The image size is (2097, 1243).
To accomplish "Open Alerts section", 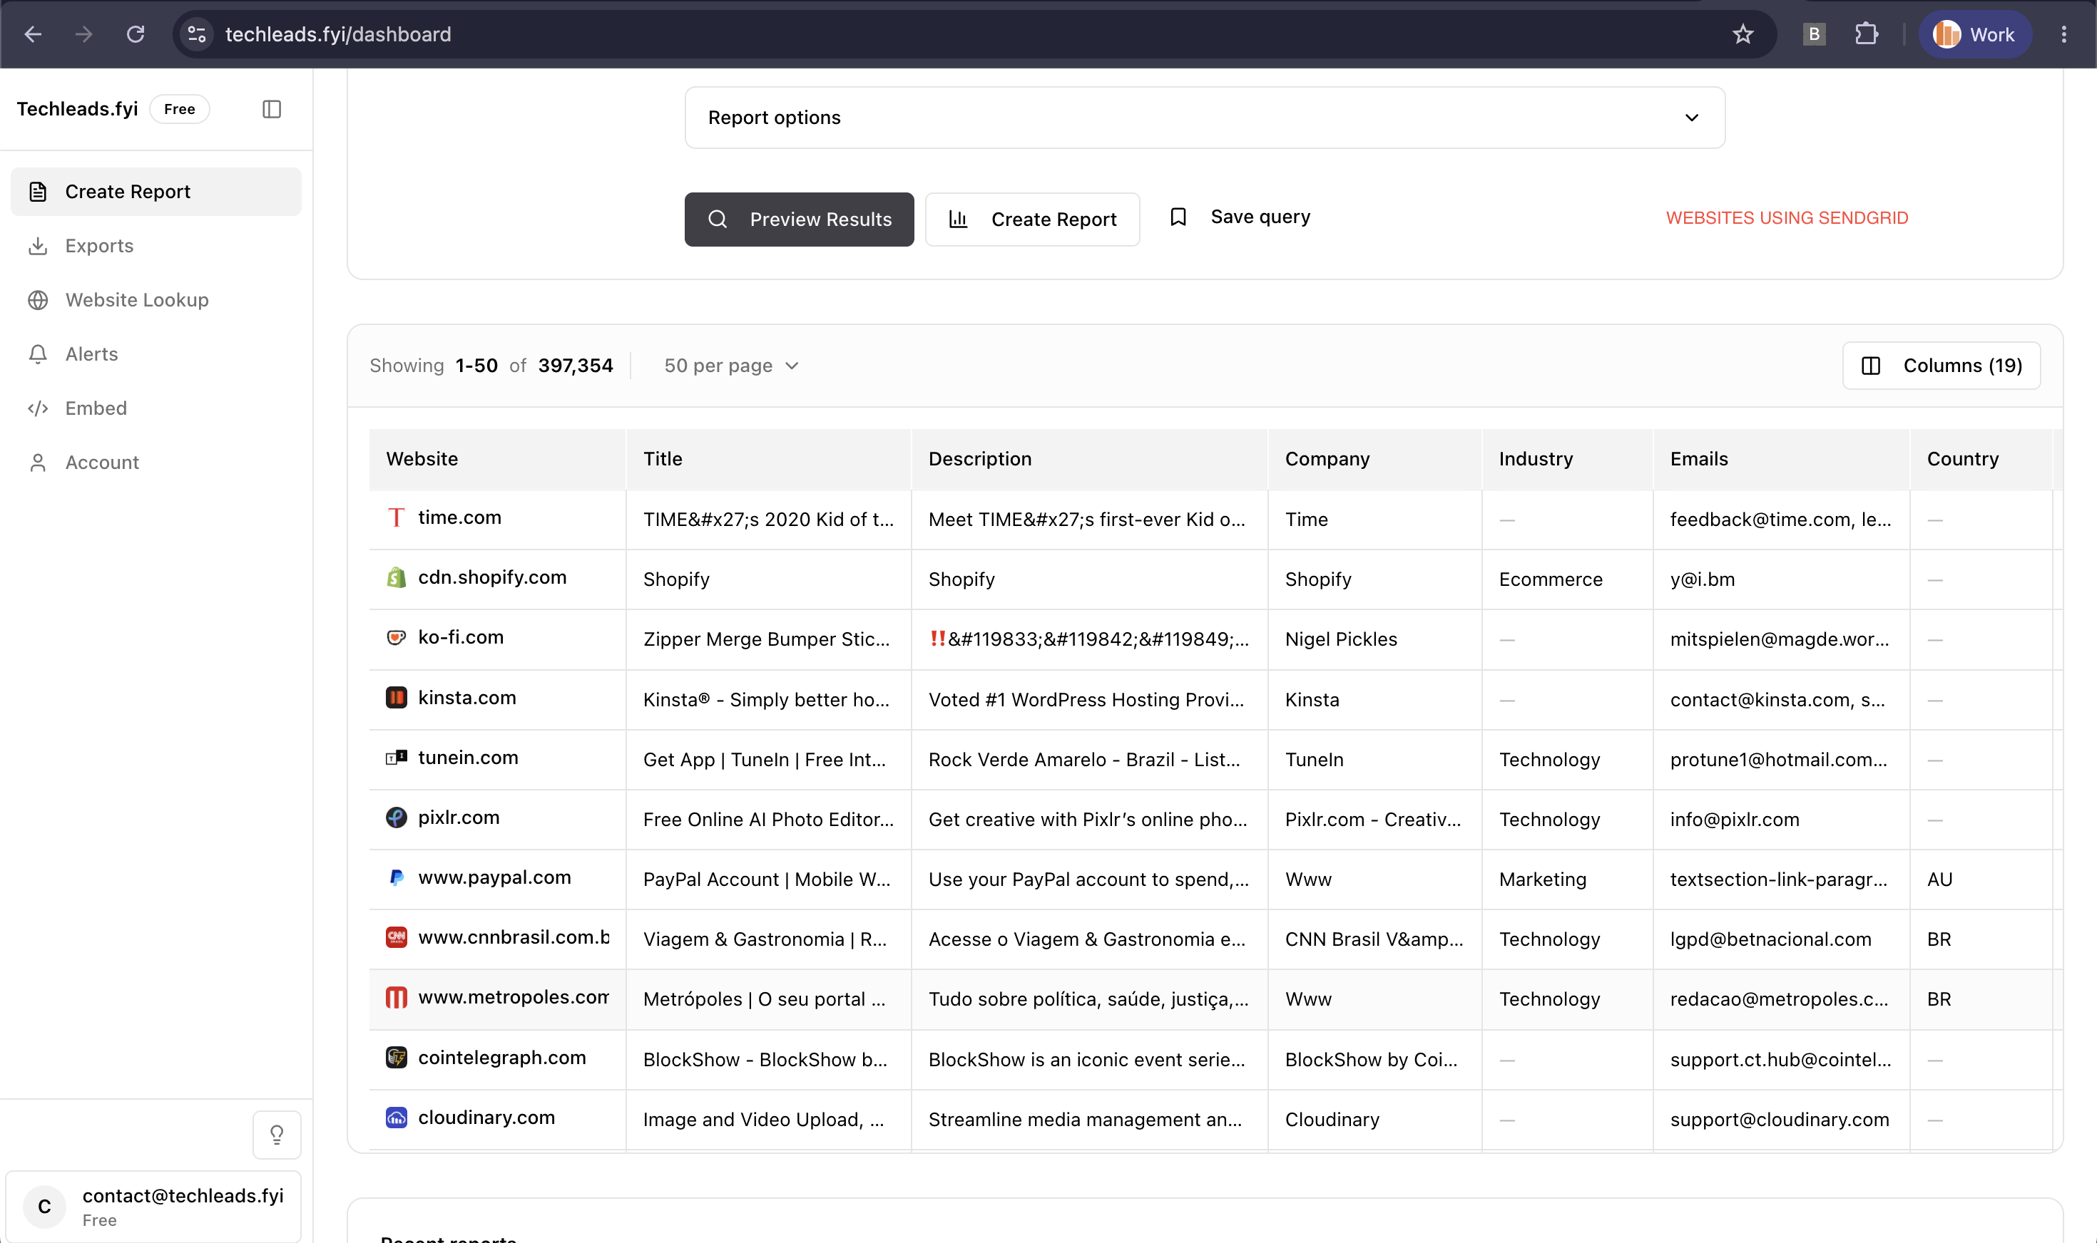I will point(156,354).
